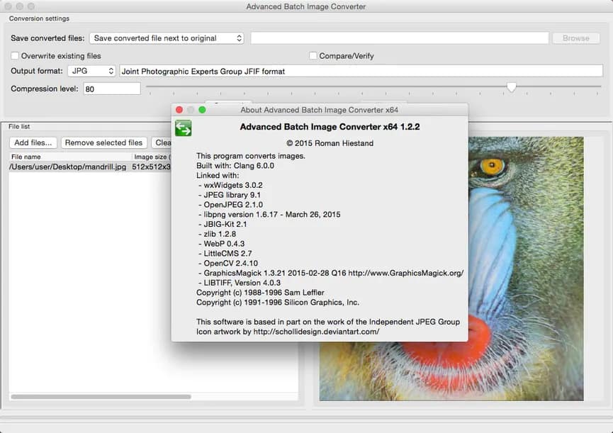Click the compression level slider handle
The image size is (613, 433).
[512, 87]
